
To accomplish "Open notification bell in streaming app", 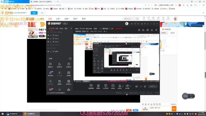I will pyautogui.click(x=152, y=30).
